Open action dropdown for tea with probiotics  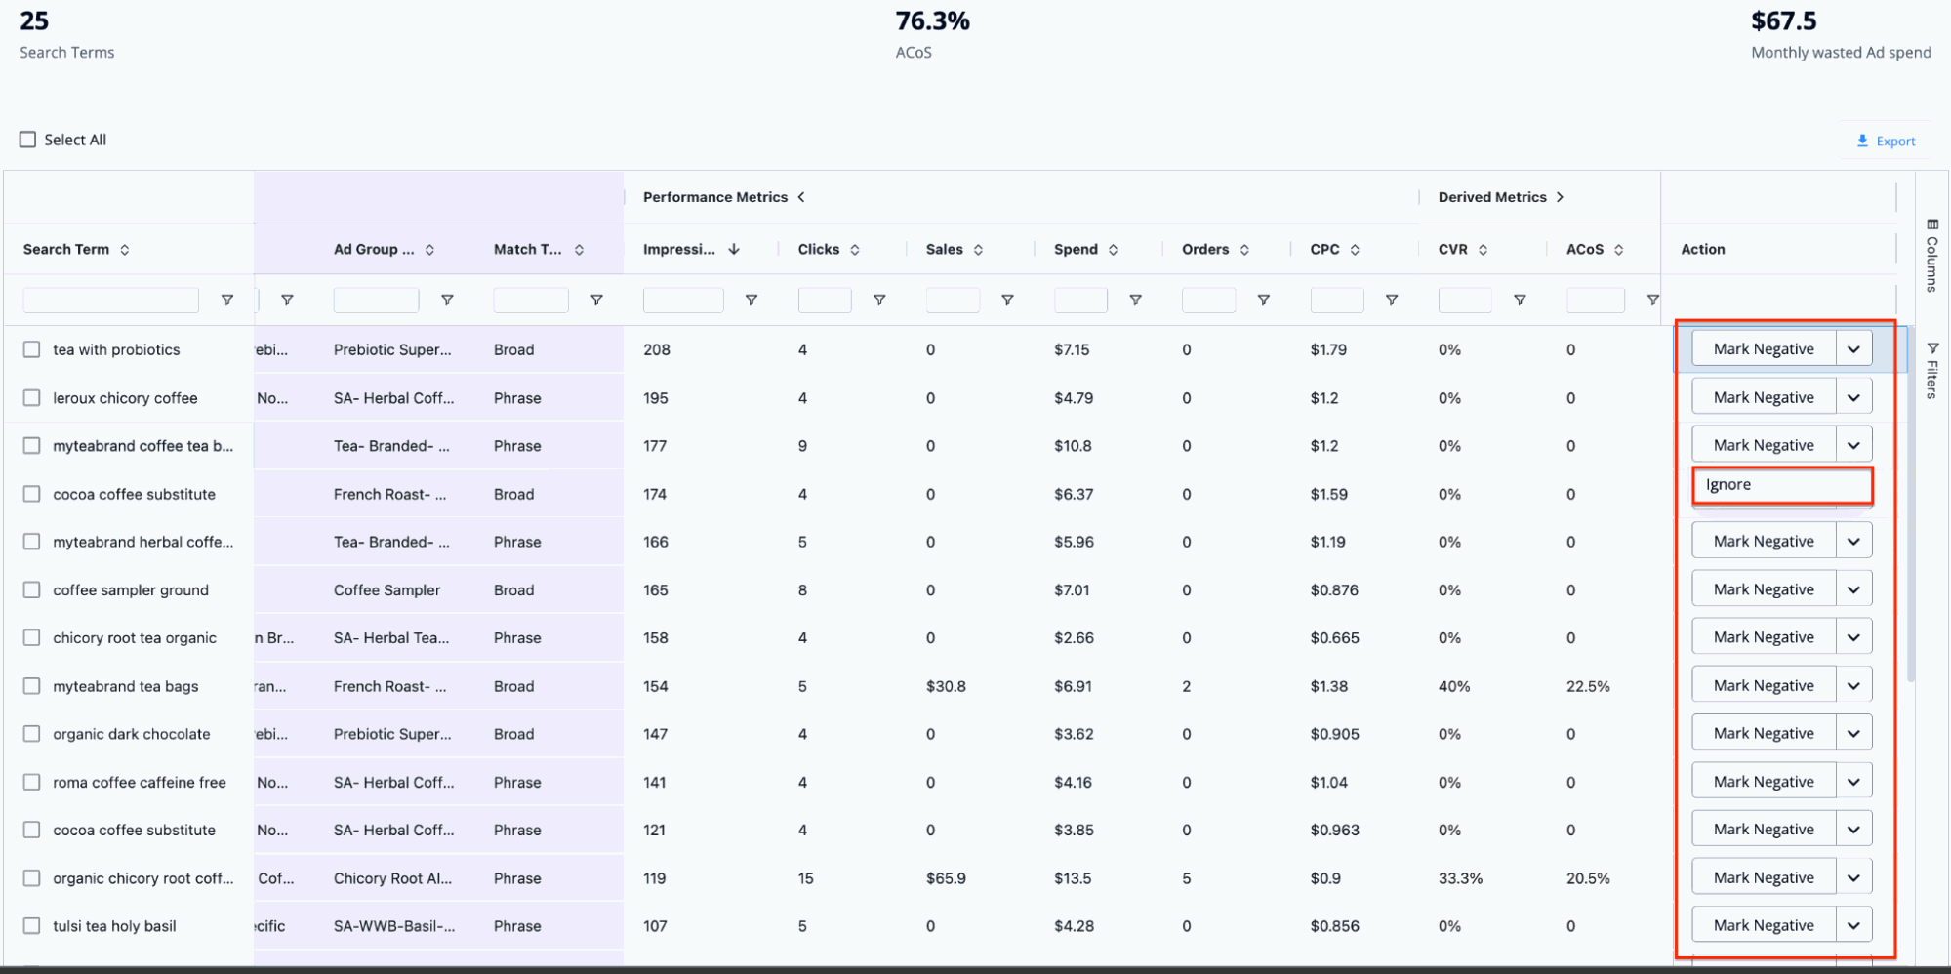[x=1853, y=348]
